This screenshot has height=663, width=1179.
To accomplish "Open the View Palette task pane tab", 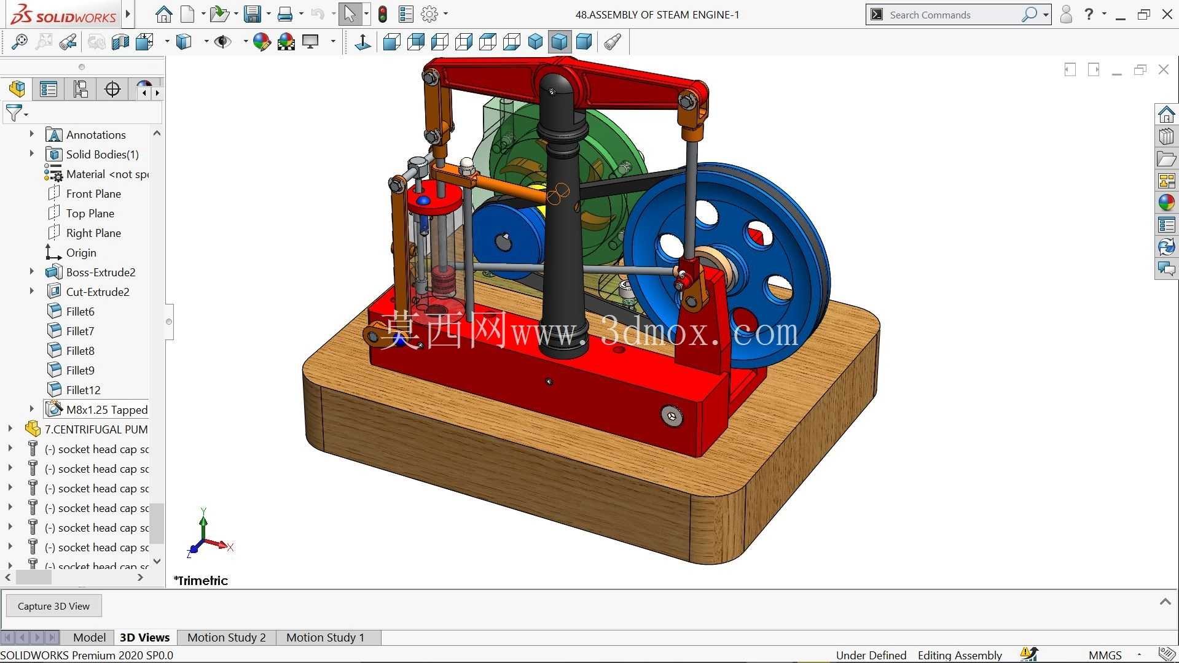I will click(x=1166, y=180).
